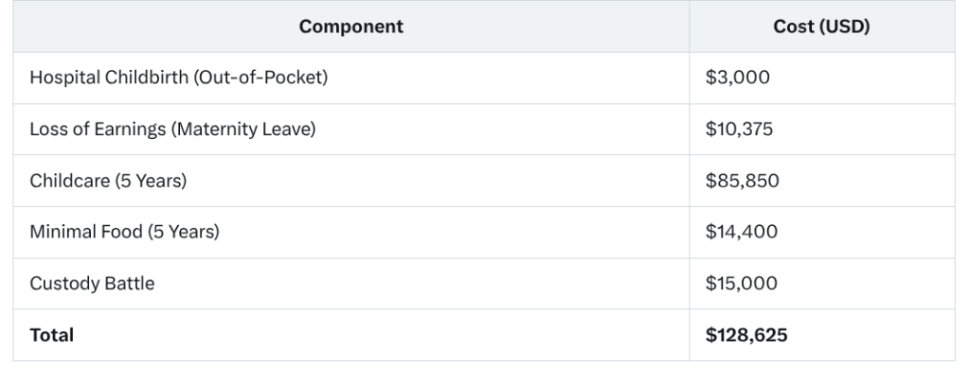Select the $3,000 cost cell
Image resolution: width=970 pixels, height=384 pixels.
click(821, 78)
